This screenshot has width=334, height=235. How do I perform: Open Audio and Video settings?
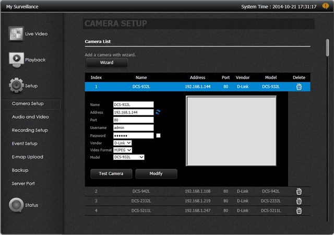(30, 117)
